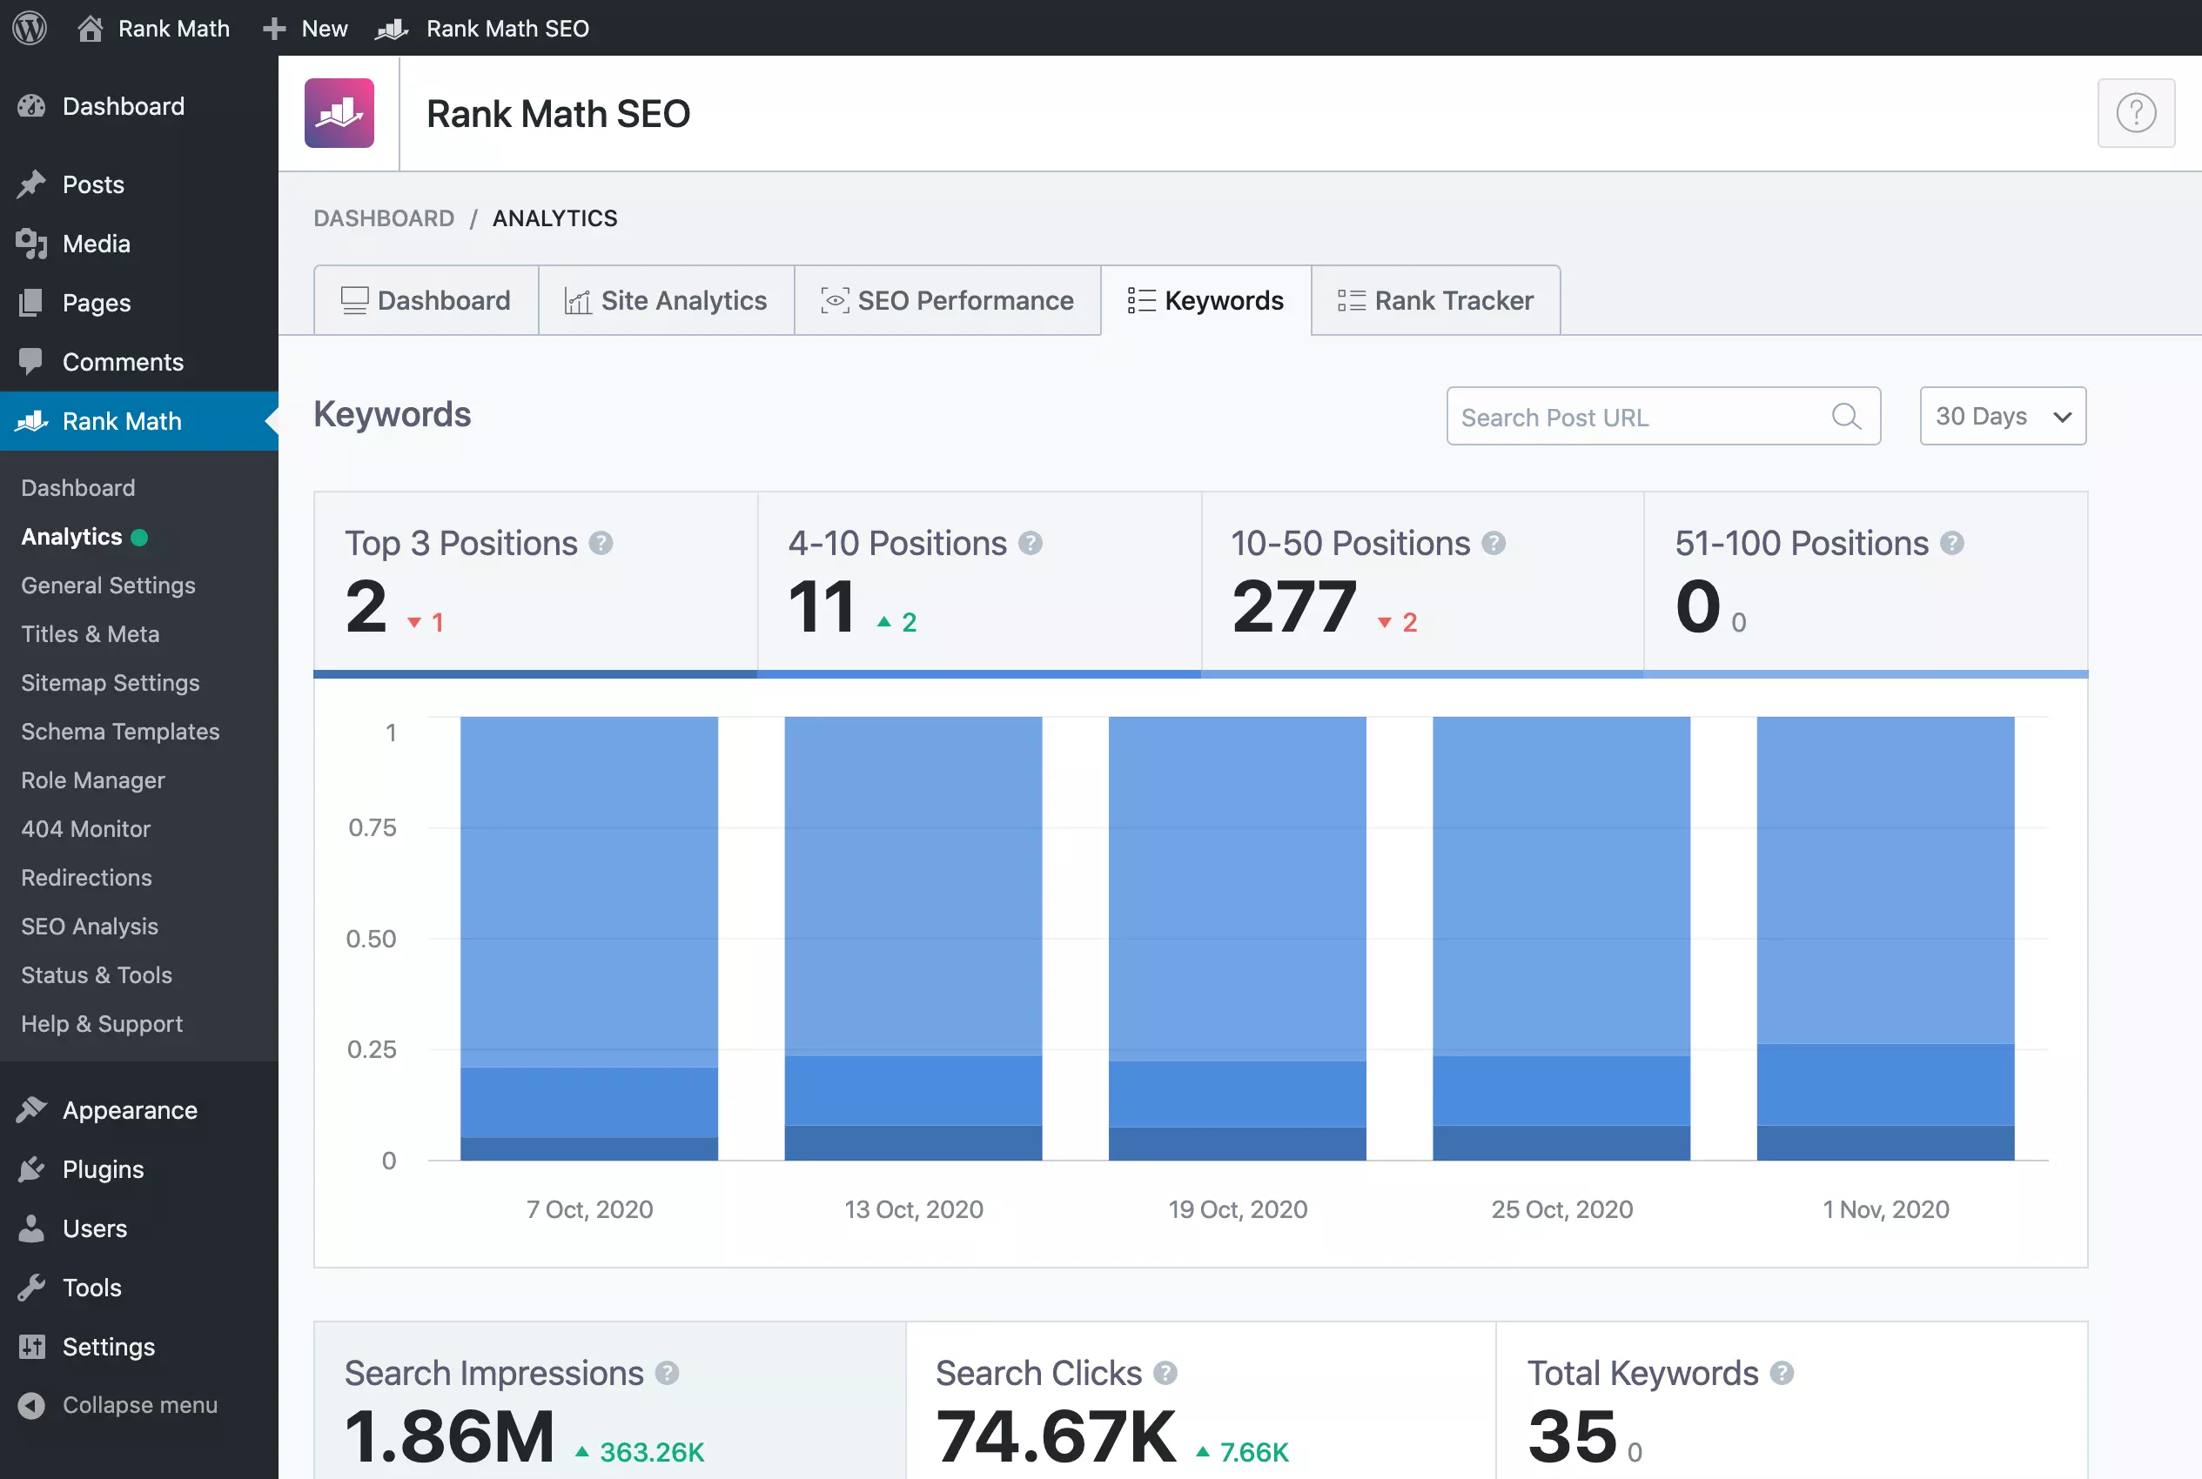
Task: Click the search magnifier icon
Action: [x=1845, y=416]
